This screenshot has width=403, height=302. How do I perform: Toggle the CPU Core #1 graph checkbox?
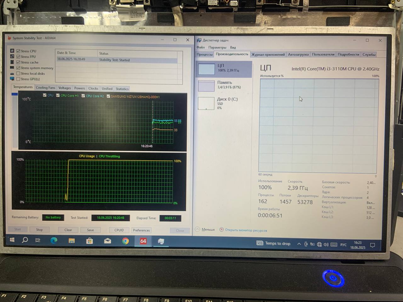pos(58,95)
